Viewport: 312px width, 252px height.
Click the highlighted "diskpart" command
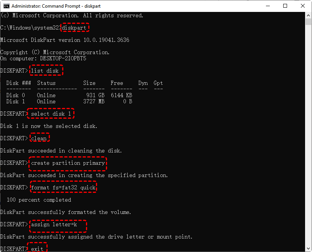click(x=76, y=28)
